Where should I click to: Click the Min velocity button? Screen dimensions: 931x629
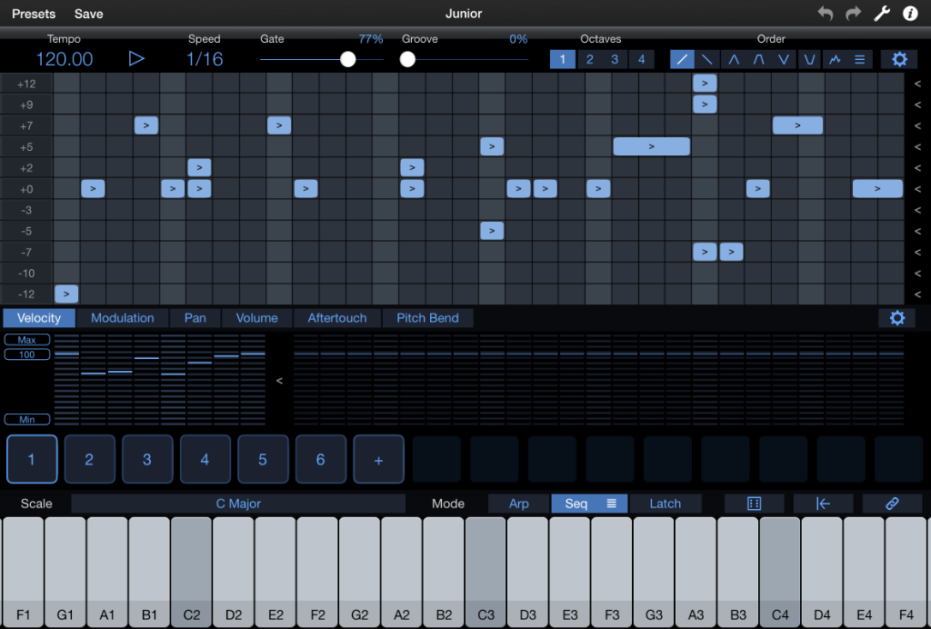click(26, 420)
